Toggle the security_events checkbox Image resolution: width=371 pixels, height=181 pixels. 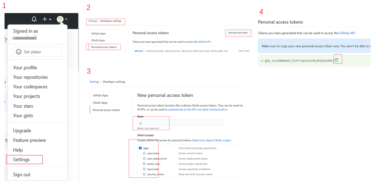tap(144, 174)
